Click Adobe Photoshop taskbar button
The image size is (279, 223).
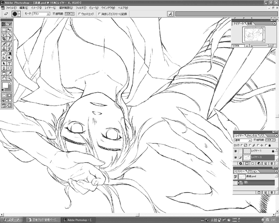(79, 220)
